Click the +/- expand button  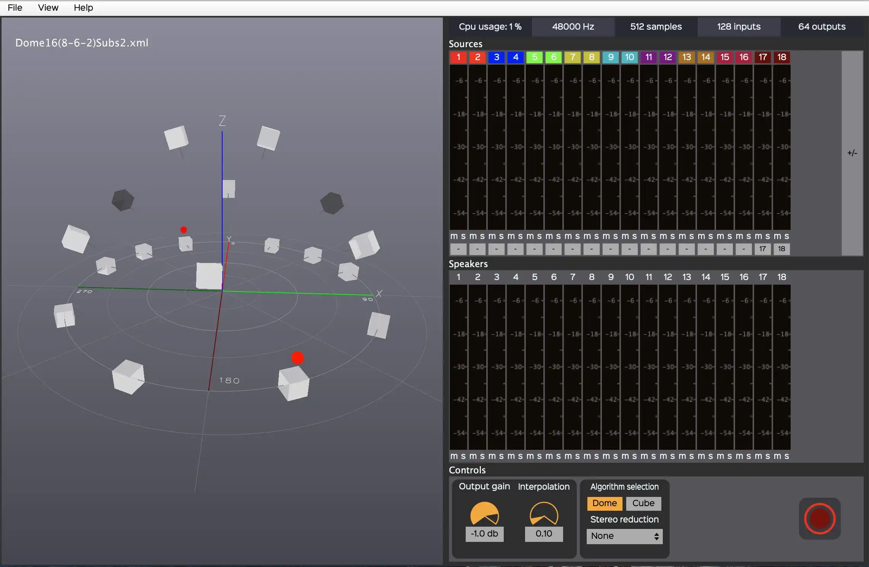pyautogui.click(x=853, y=153)
